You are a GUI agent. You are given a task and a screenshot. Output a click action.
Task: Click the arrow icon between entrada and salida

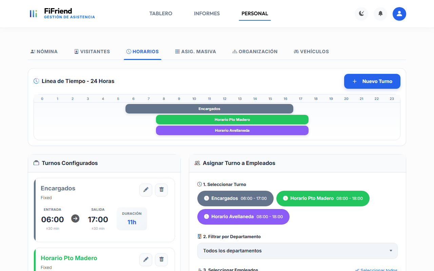click(x=75, y=218)
